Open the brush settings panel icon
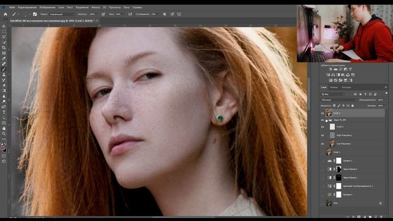 (35, 14)
